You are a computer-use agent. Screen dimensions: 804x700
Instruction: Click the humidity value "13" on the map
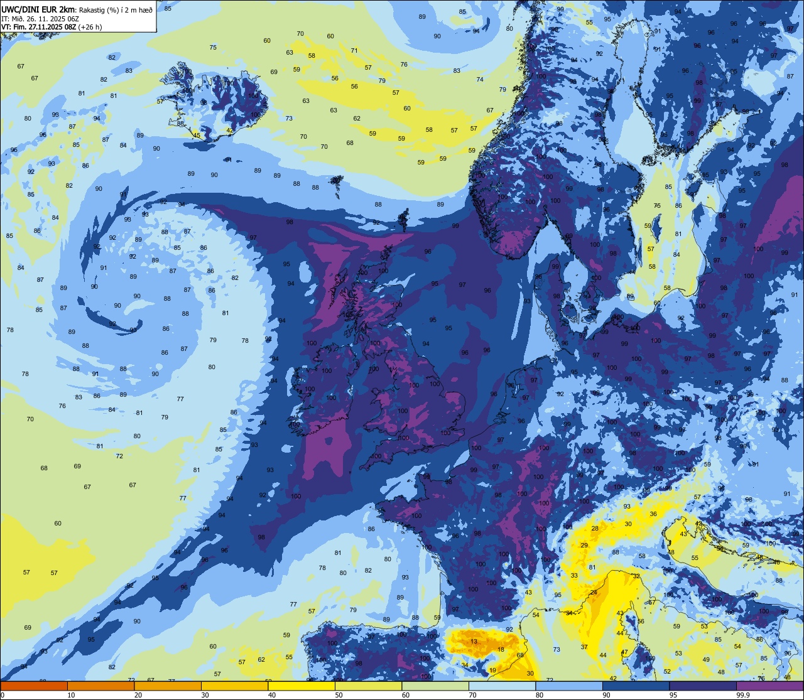click(474, 641)
